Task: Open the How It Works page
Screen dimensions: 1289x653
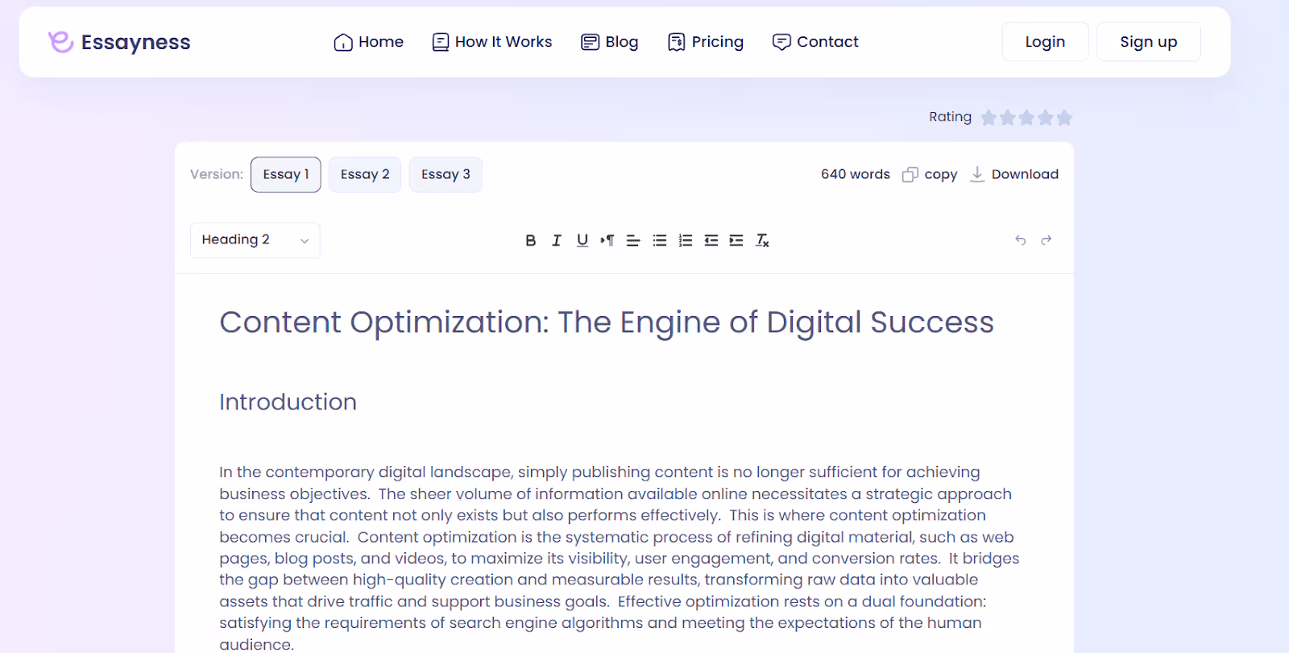Action: 492,42
